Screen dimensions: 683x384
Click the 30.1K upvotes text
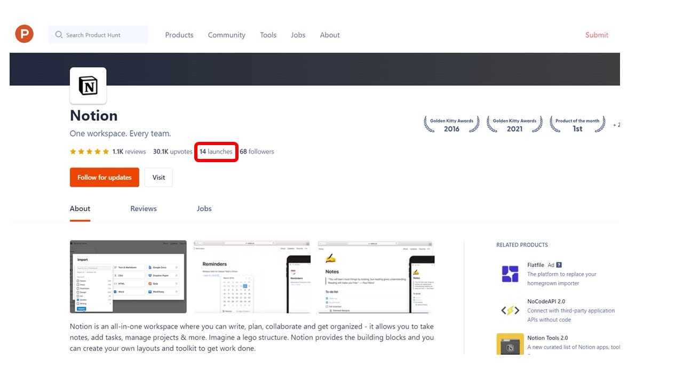coord(173,151)
